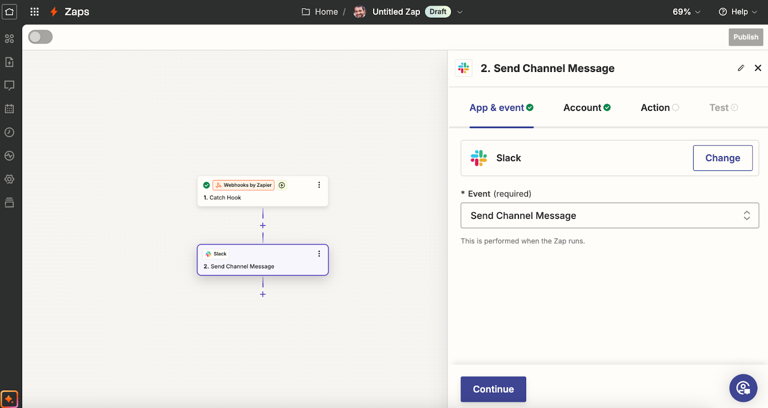Screen dimensions: 768x408
Task: Click the Untitled Zap title
Action: point(396,12)
